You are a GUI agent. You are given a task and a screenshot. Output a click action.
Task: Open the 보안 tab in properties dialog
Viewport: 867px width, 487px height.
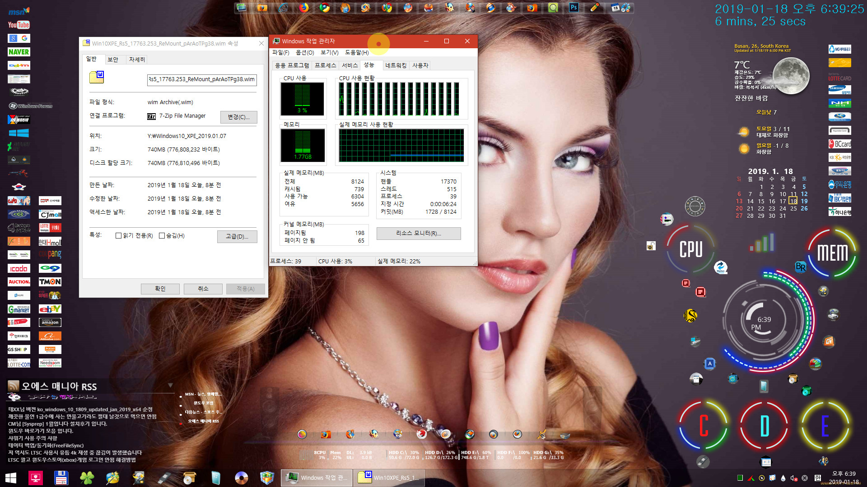tap(113, 60)
